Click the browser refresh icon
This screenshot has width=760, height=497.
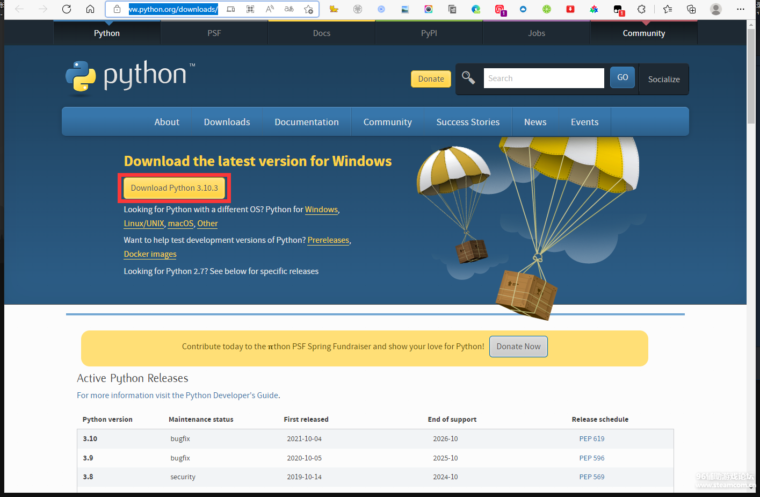click(67, 9)
